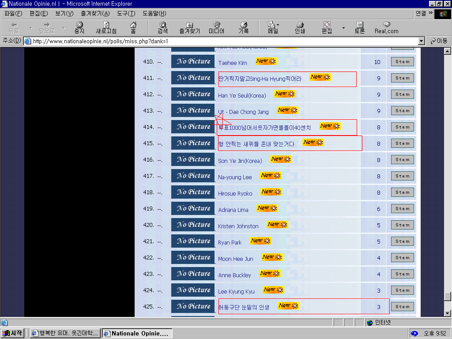The image size is (452, 339).
Task: Open the Search (검색) toolbar icon
Action: [x=162, y=27]
